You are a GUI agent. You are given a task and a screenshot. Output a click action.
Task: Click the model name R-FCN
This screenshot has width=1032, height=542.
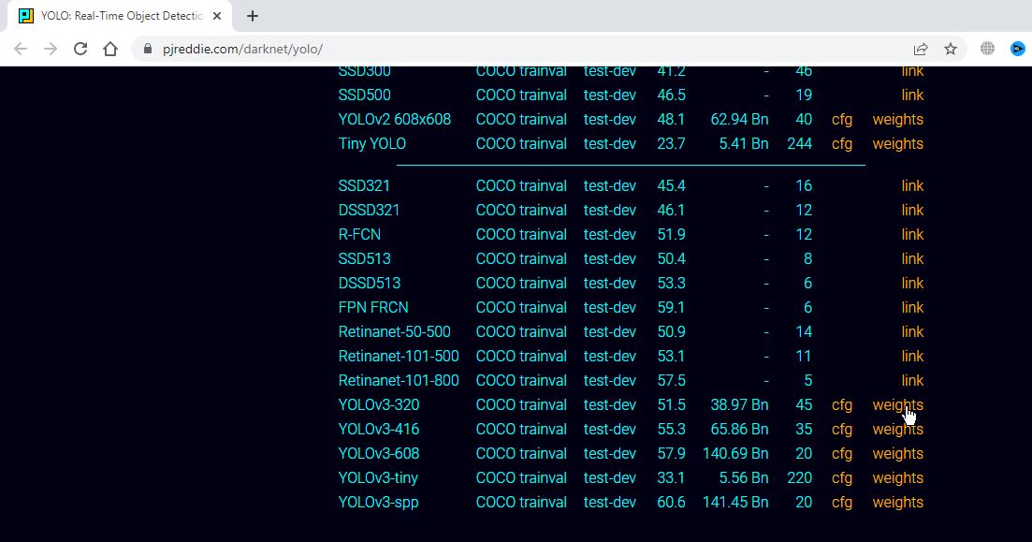click(x=359, y=234)
